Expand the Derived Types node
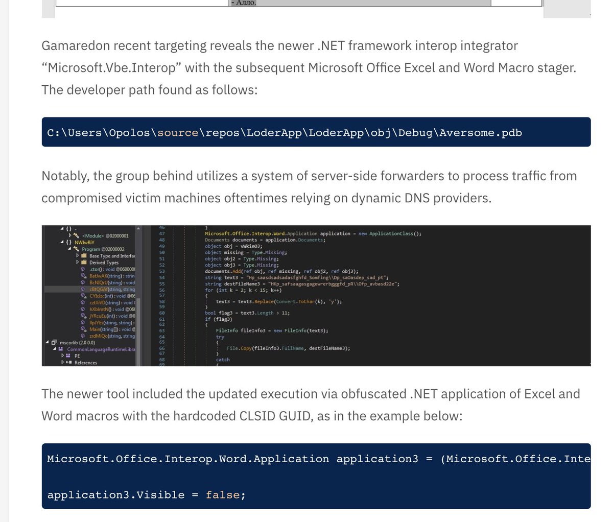 tap(78, 263)
